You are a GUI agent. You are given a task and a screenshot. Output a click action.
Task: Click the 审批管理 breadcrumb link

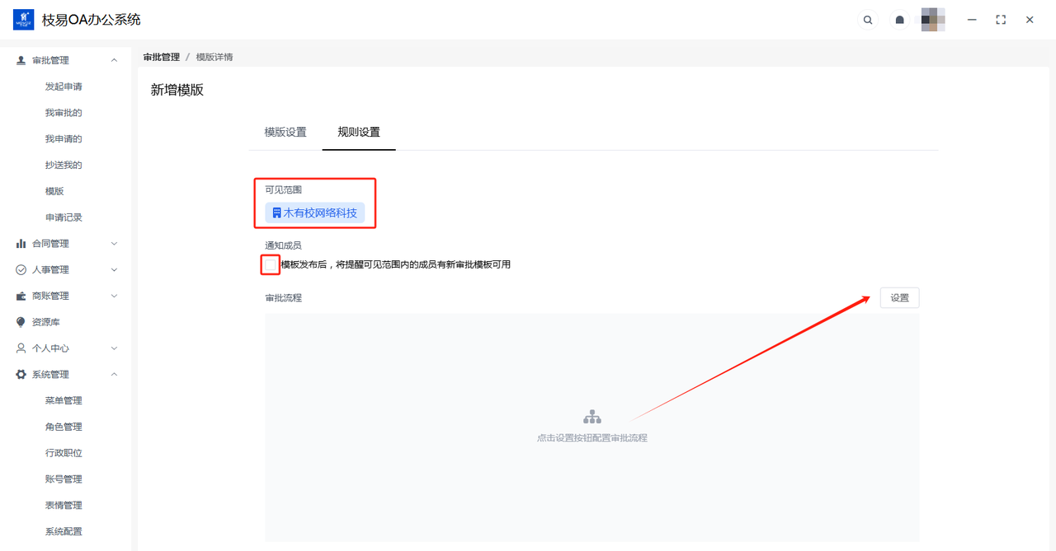coord(161,57)
